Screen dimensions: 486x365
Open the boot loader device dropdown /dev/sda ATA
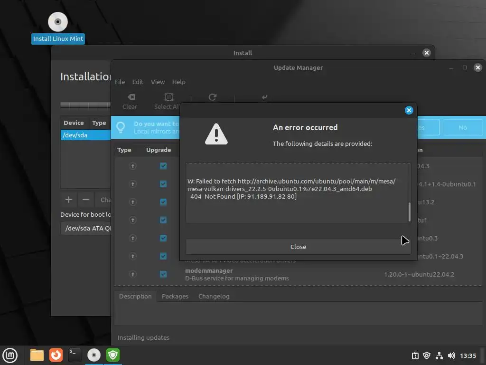(86, 229)
